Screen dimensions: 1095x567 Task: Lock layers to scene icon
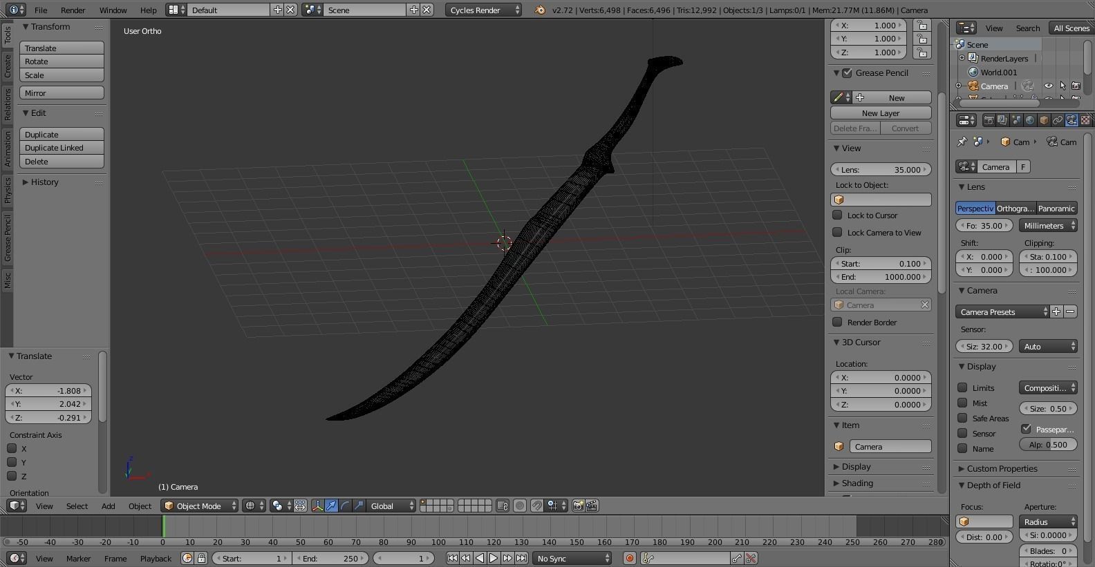coord(503,506)
